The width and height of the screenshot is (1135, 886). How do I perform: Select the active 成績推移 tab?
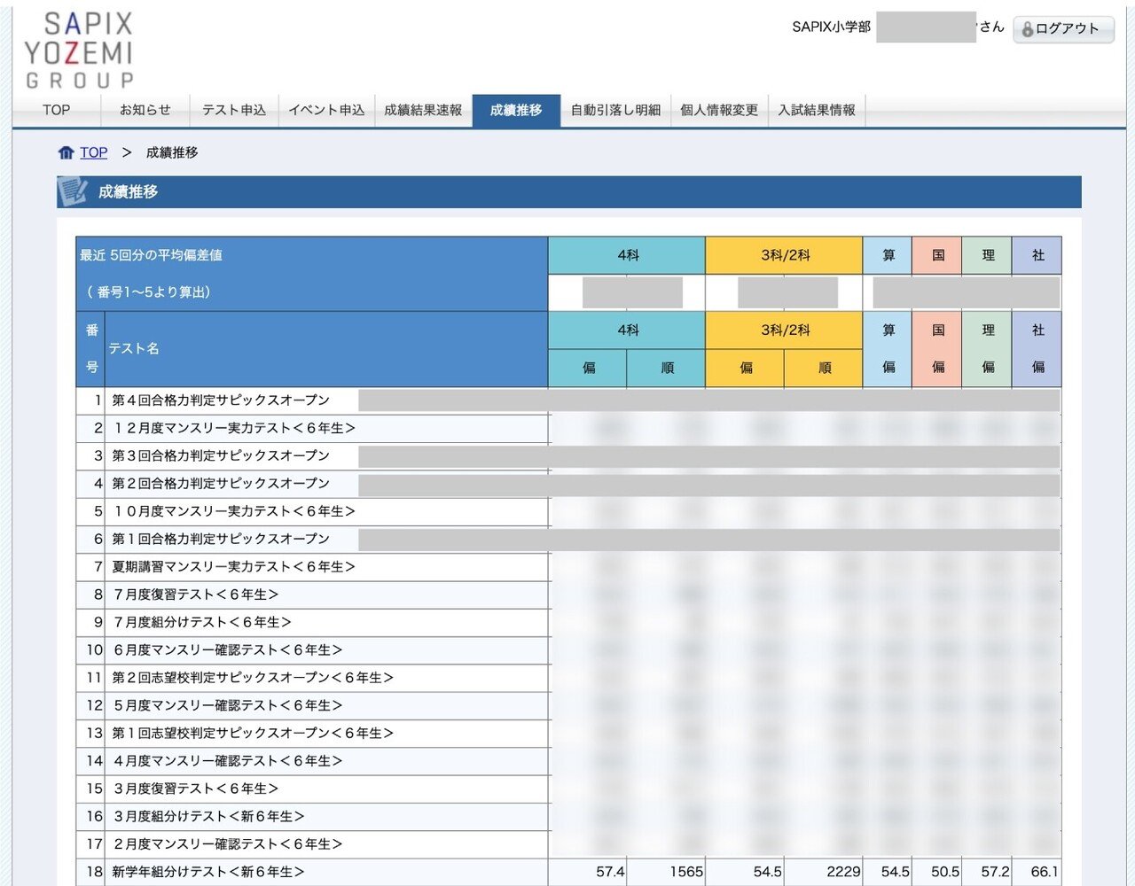point(516,110)
